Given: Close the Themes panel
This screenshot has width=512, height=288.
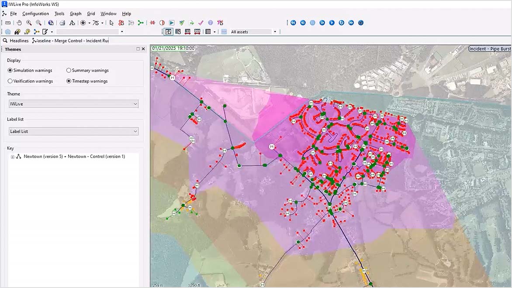Looking at the screenshot, I should pyautogui.click(x=143, y=49).
